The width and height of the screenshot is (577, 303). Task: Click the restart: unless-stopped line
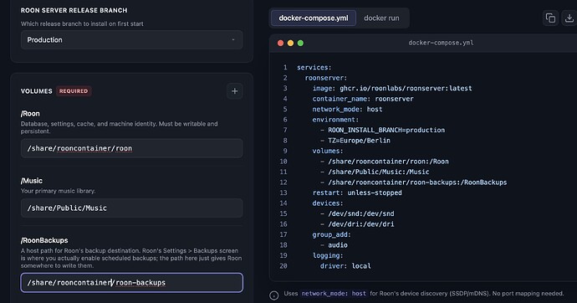(x=357, y=193)
